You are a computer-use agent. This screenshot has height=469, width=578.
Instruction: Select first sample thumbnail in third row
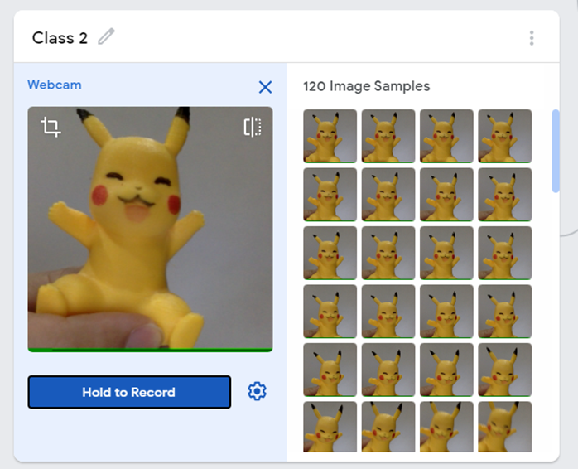tap(330, 253)
